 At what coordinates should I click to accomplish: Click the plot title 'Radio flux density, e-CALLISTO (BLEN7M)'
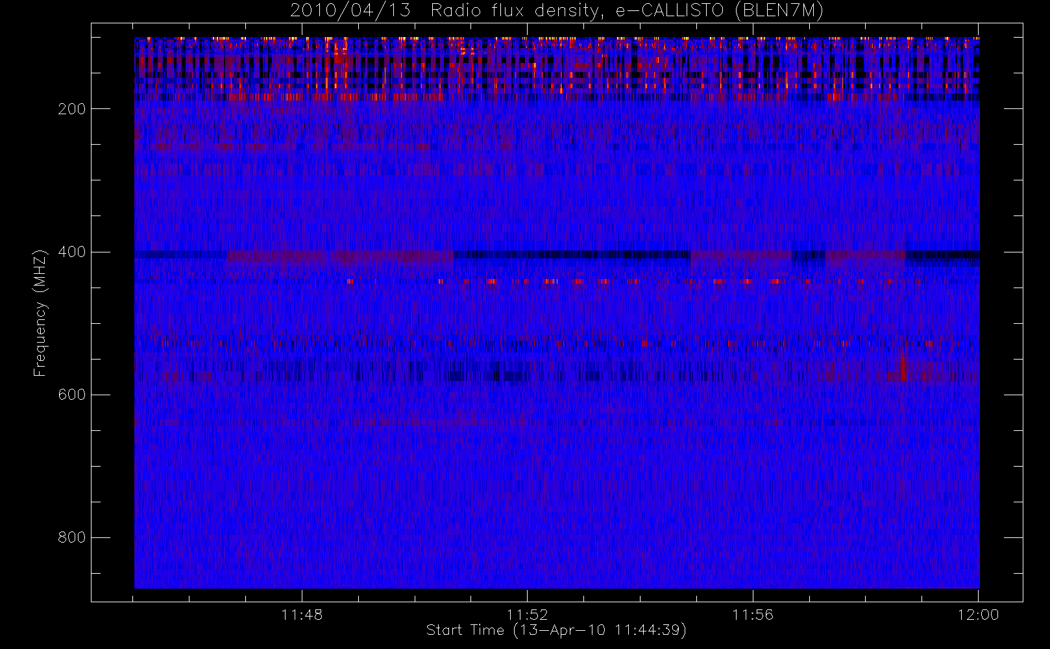tap(627, 11)
